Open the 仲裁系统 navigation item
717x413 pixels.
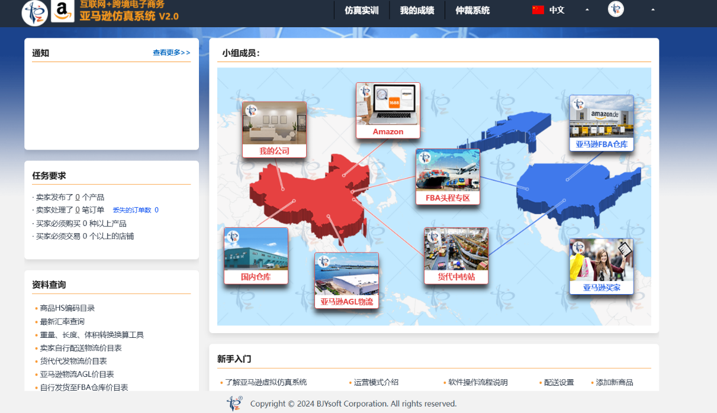click(x=472, y=10)
